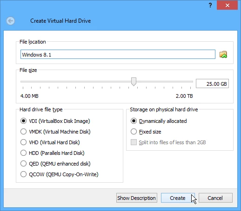Close the Create Virtual Hard Drive dialog

pyautogui.click(x=227, y=6)
